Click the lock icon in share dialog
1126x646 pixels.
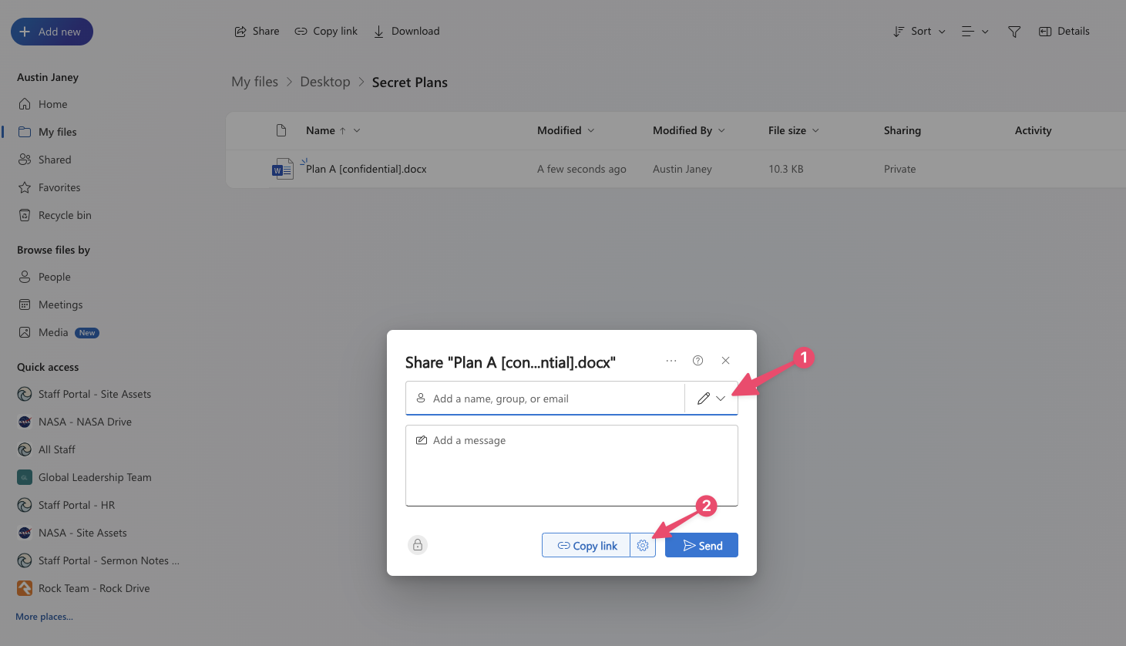(x=417, y=545)
